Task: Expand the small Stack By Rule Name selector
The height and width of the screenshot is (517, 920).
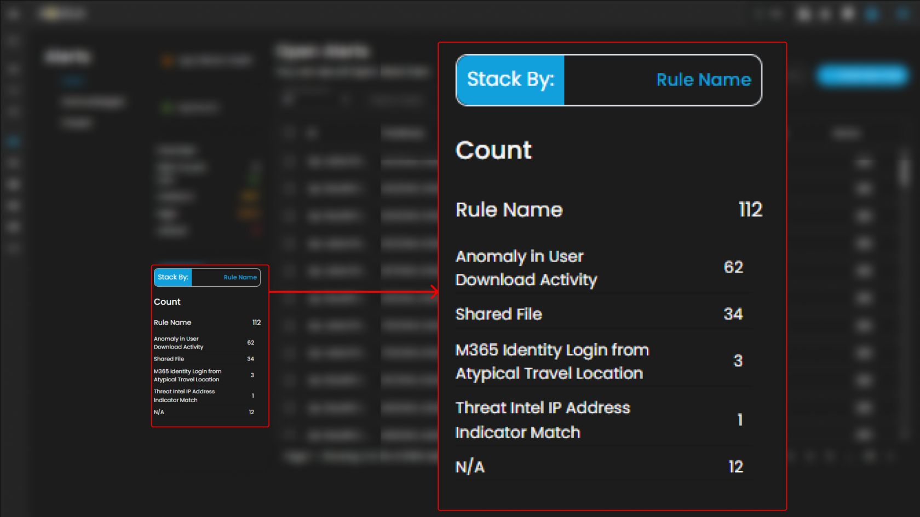Action: [207, 277]
